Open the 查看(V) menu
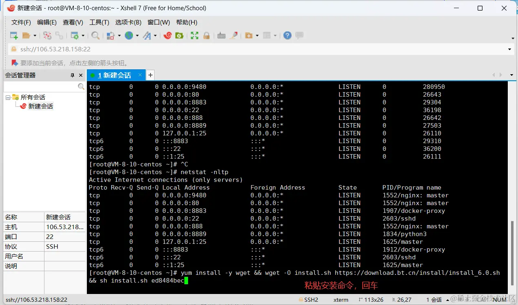 (73, 22)
